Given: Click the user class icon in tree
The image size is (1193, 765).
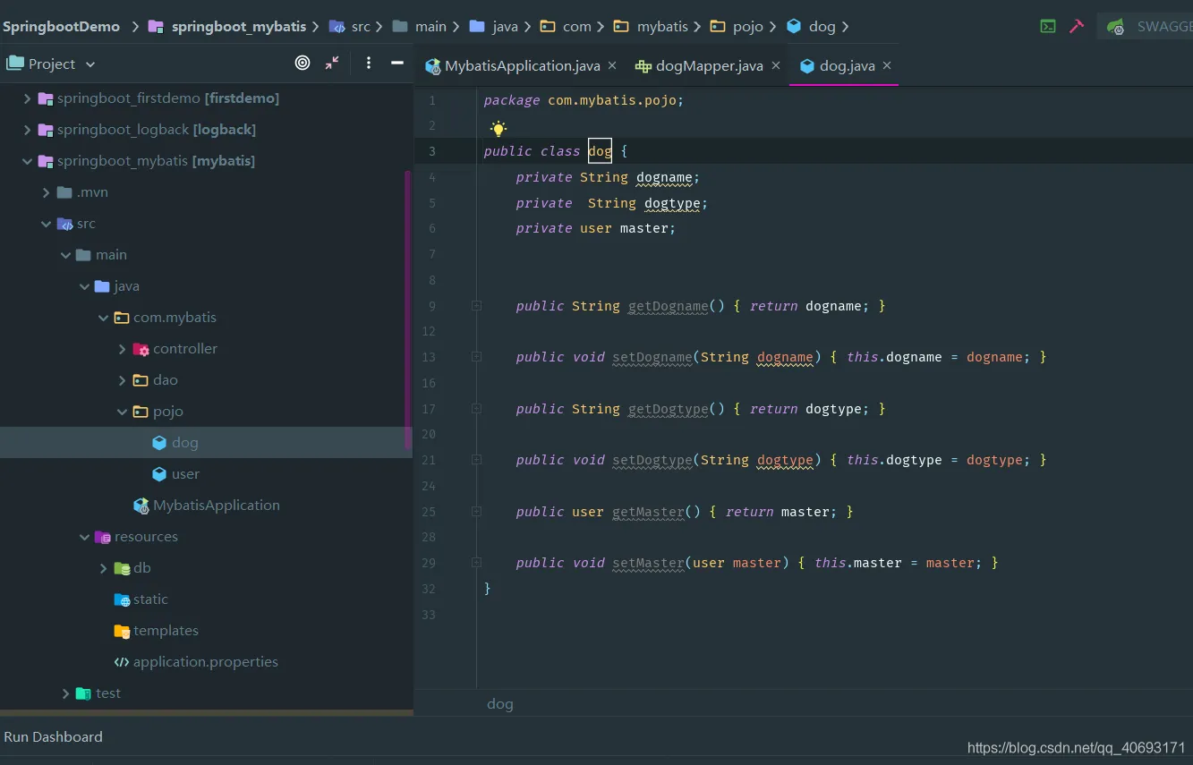Looking at the screenshot, I should [x=159, y=473].
